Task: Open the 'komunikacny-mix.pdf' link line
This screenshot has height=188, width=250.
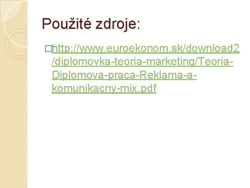Action: pyautogui.click(x=104, y=88)
